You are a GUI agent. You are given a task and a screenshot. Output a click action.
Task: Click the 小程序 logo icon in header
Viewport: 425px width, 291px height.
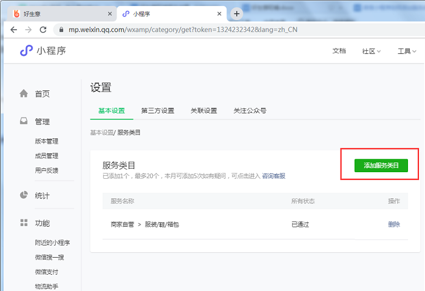click(26, 50)
